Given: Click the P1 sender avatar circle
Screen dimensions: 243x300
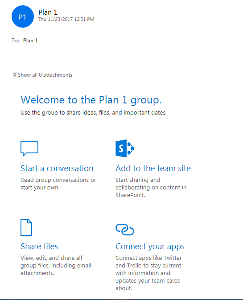Looking at the screenshot, I should pos(23,16).
